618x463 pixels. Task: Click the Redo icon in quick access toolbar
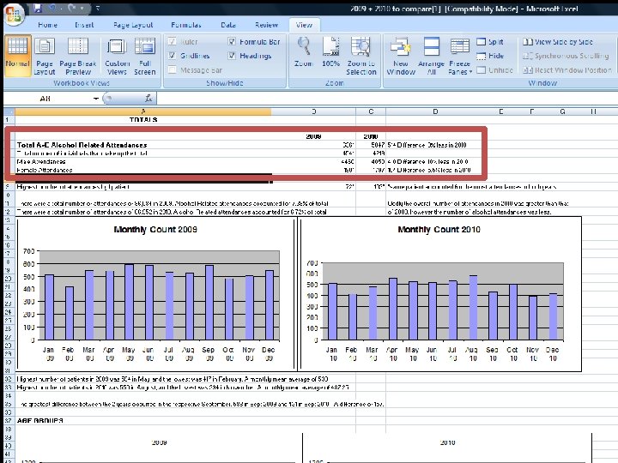click(x=72, y=8)
